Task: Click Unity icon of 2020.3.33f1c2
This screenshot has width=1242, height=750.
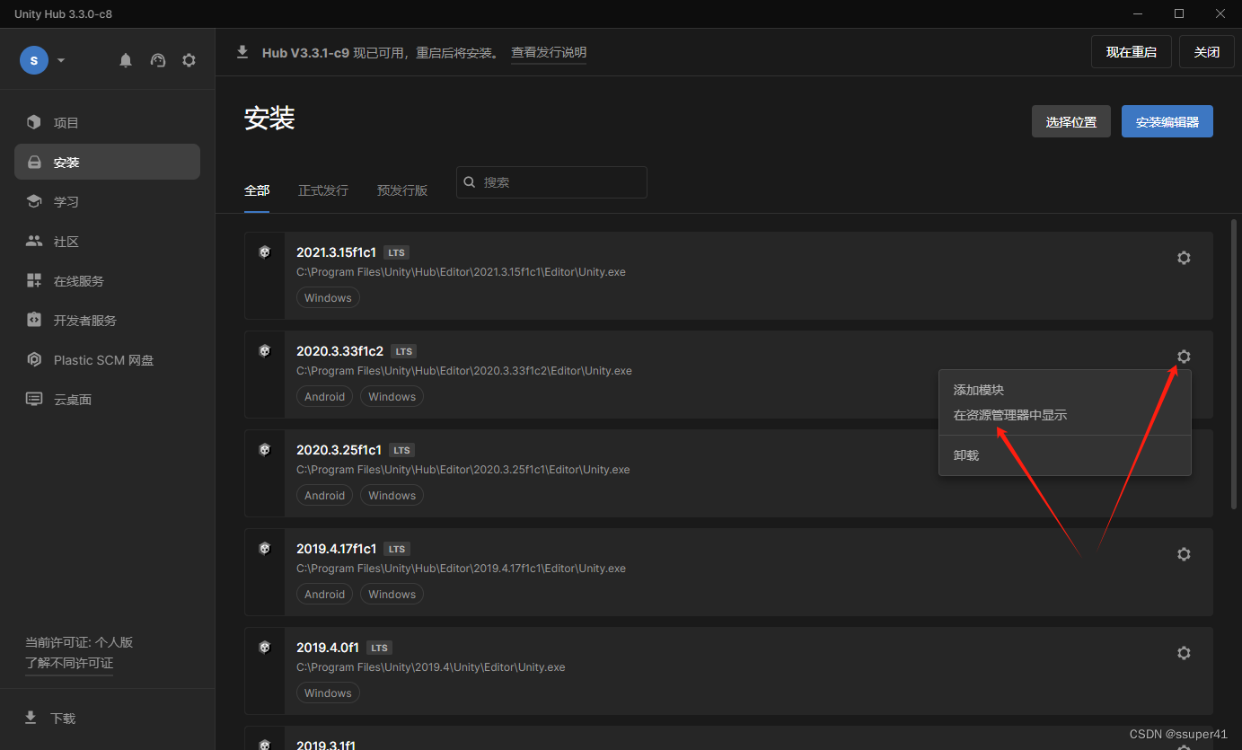Action: coord(265,351)
